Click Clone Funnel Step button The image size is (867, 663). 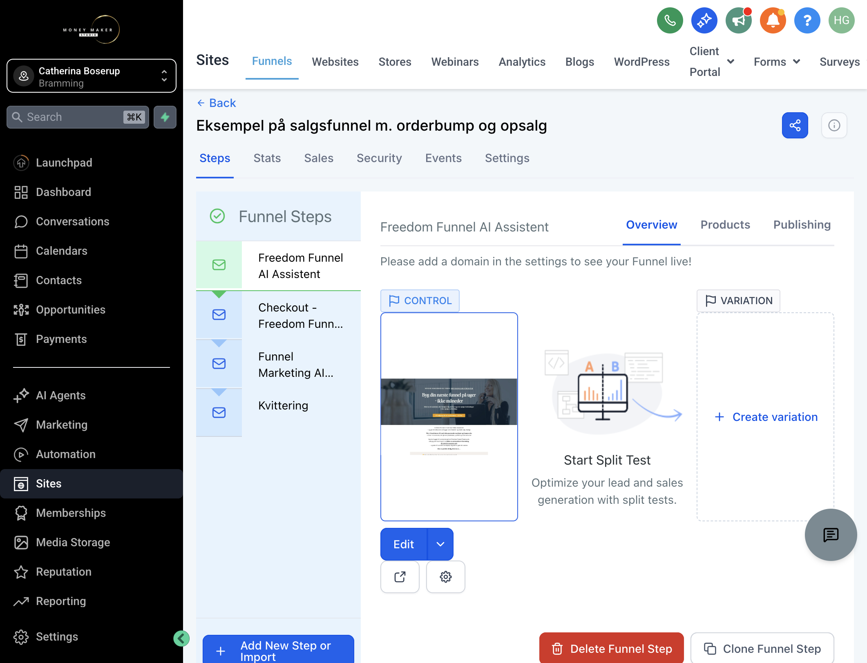762,648
